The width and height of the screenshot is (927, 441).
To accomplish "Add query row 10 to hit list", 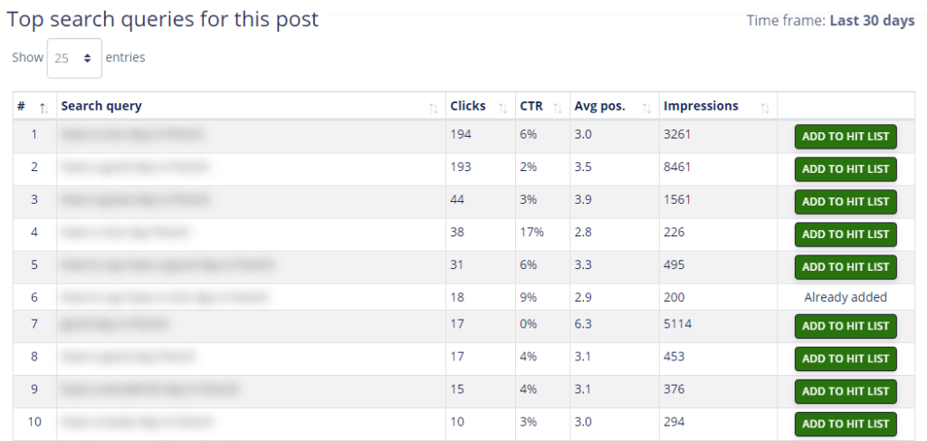I will [846, 424].
